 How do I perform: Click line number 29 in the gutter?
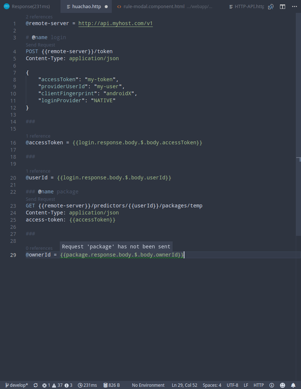click(13, 255)
